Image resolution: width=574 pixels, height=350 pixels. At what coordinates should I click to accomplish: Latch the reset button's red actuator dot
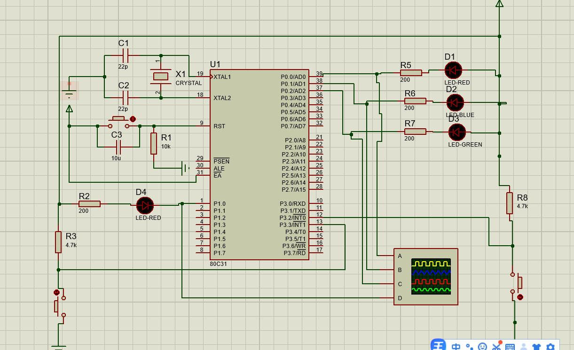[x=133, y=119]
